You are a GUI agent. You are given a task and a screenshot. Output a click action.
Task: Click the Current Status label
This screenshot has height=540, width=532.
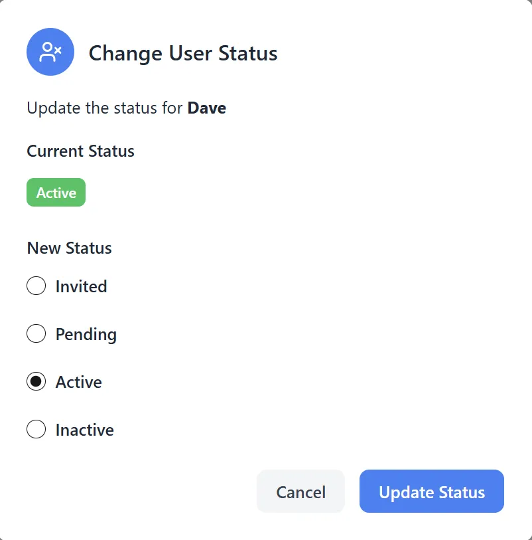click(80, 151)
